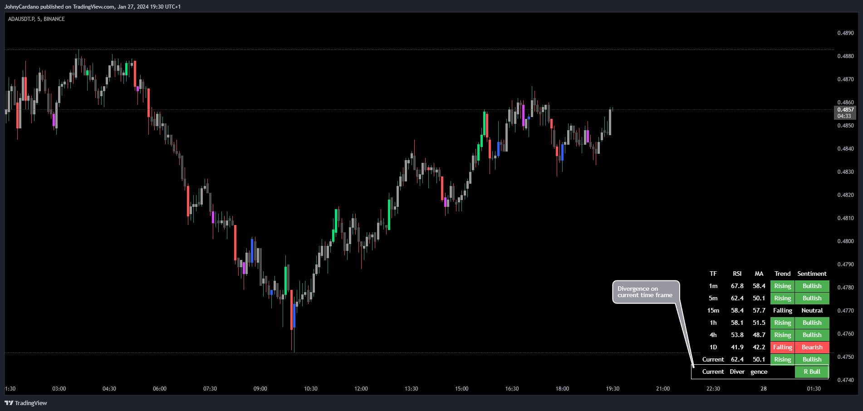Click the 15m row Falling trend cell
Viewport: 863px width, 411px height.
pos(782,310)
